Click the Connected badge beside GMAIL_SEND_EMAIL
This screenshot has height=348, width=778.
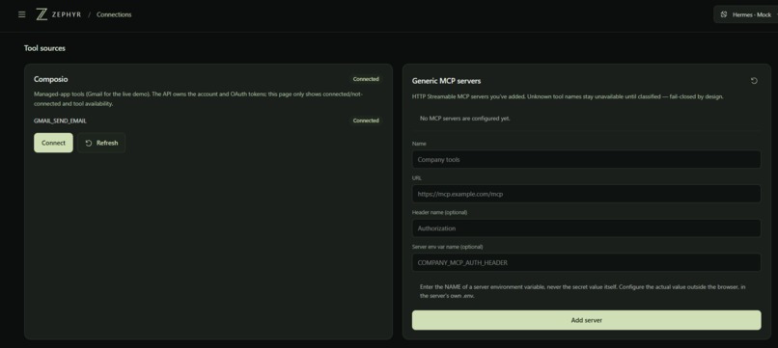(x=366, y=120)
